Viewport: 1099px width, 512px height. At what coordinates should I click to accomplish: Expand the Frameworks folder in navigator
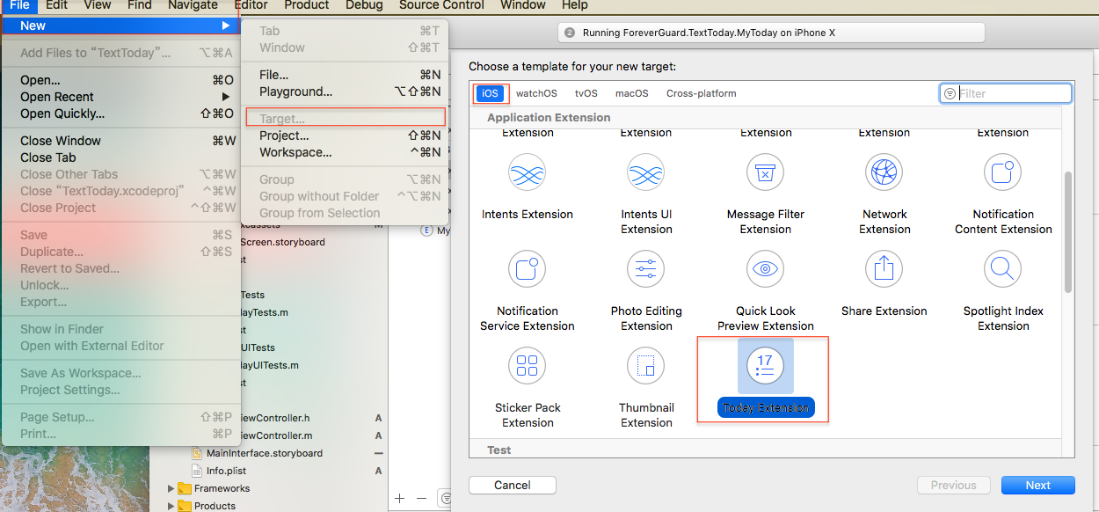(171, 488)
